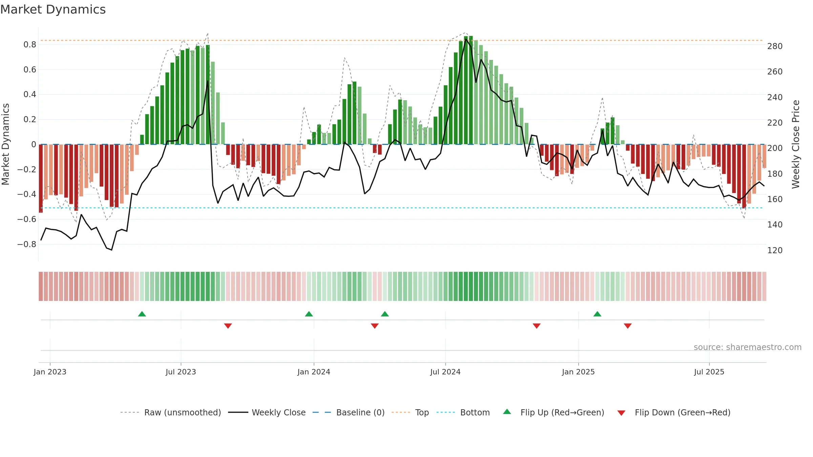This screenshot has width=813, height=457.
Task: Click the Market Dynamics chart title
Action: [53, 9]
